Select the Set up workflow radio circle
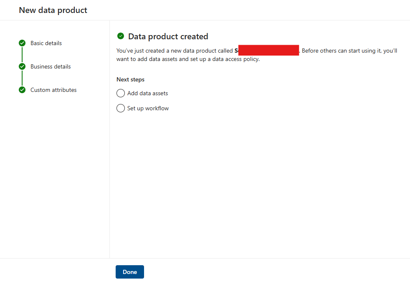This screenshot has width=410, height=284. click(x=121, y=108)
